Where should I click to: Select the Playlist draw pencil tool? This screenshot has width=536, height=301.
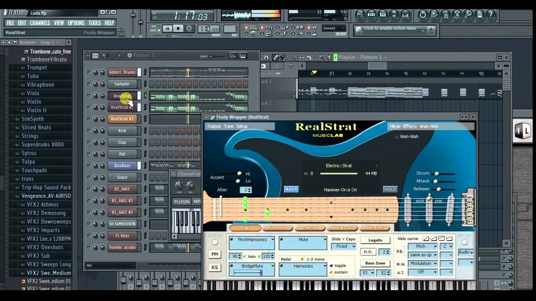(x=276, y=57)
